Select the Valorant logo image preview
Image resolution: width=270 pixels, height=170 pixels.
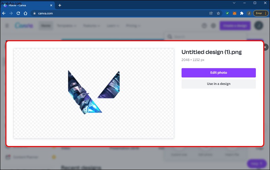pyautogui.click(x=94, y=93)
